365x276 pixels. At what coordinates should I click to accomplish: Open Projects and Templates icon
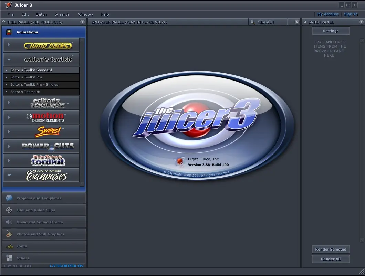pos(9,198)
